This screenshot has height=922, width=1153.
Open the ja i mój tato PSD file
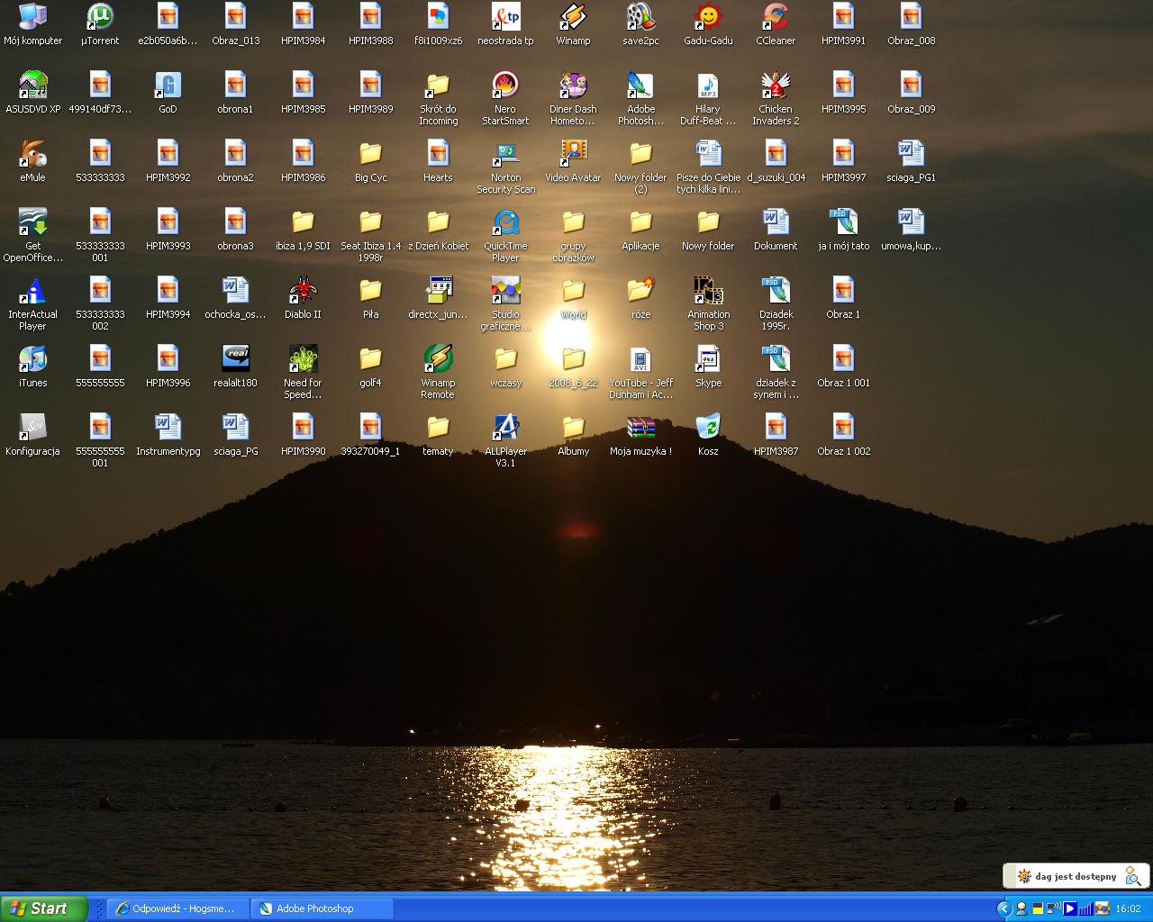tap(843, 230)
